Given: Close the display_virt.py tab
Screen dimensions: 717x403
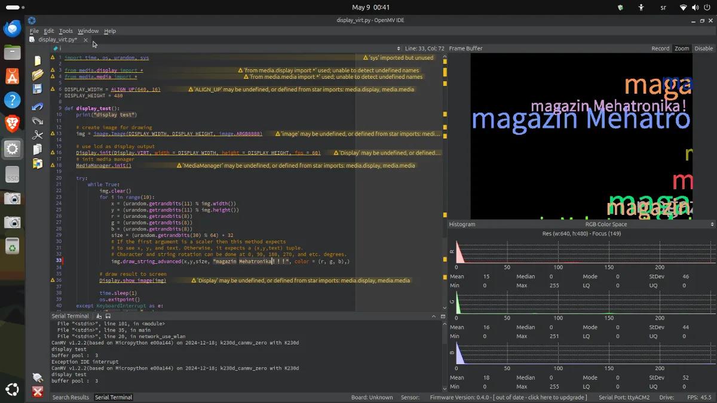Looking at the screenshot, I should tap(85, 40).
